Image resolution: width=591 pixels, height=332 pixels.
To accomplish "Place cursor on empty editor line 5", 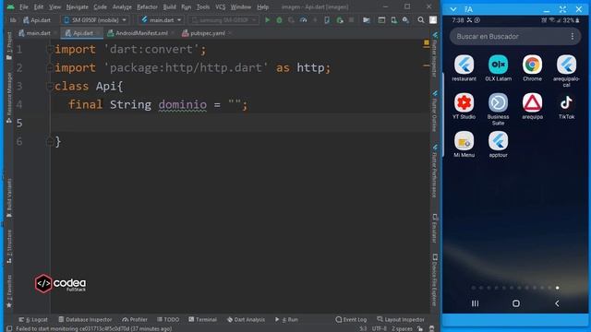I will coord(241,123).
